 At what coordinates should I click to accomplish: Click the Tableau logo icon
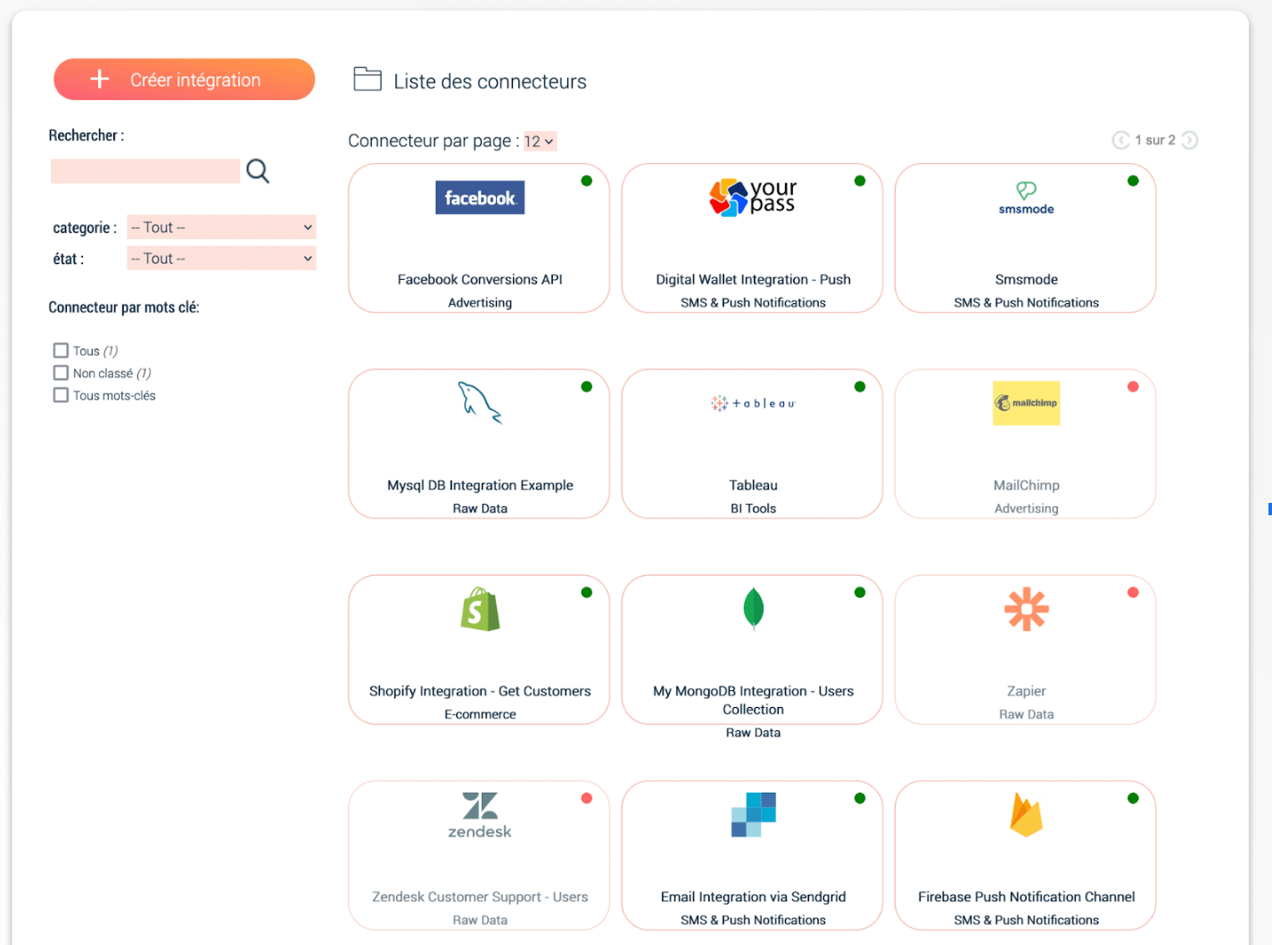tap(753, 403)
